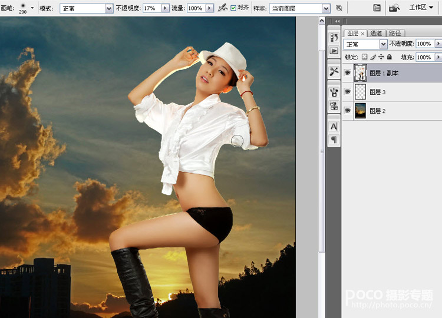Hide the 图层 1 副本 layer eye
This screenshot has height=318, width=442.
(348, 72)
